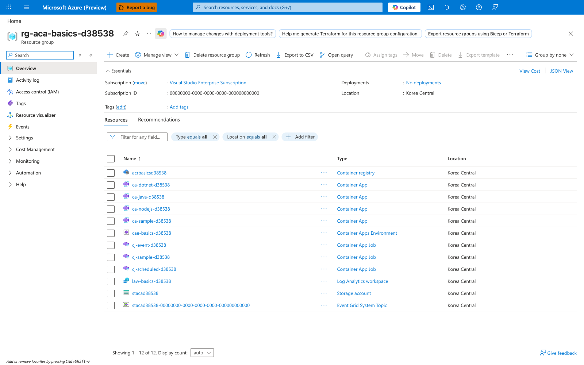Screen dimensions: 584x365
Task: Open the Visual Studio Enterprise Subscription link
Action: point(208,83)
